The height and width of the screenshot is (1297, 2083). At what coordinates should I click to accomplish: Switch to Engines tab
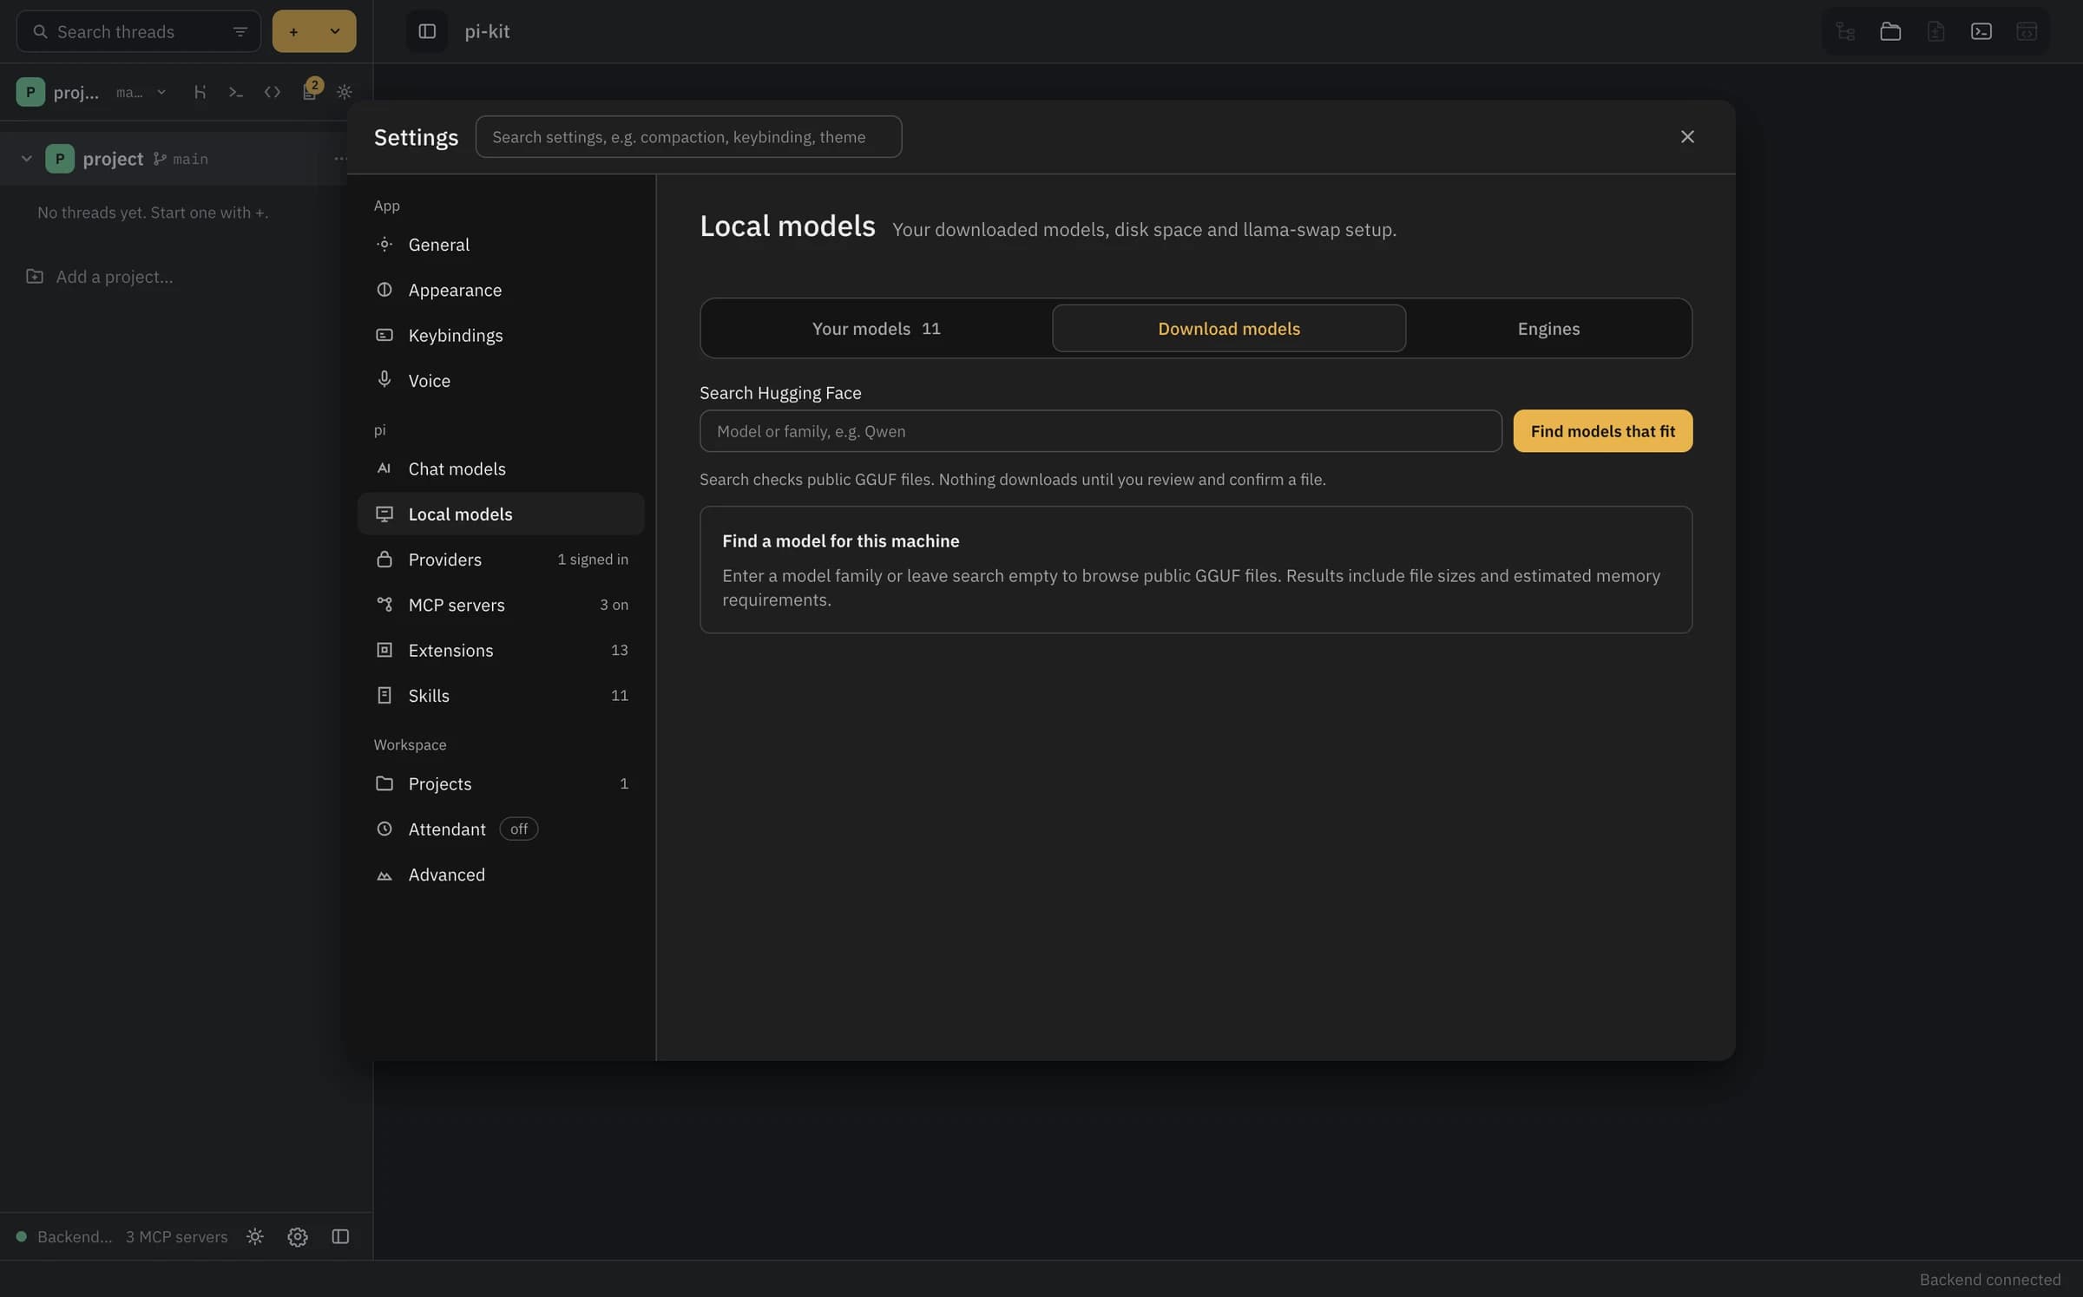(1548, 329)
